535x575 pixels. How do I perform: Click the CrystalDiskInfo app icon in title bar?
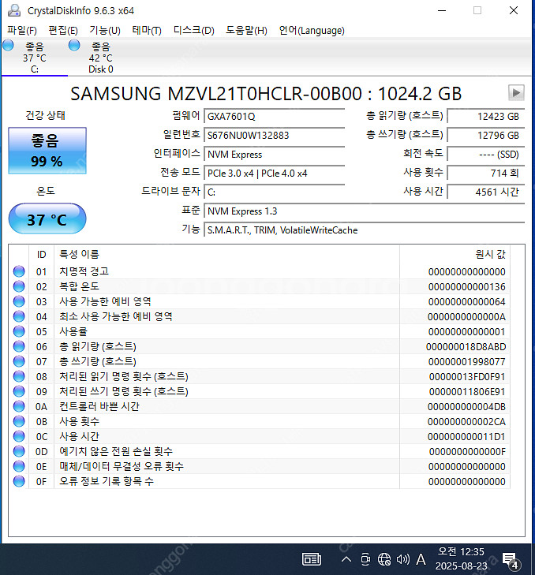click(14, 10)
